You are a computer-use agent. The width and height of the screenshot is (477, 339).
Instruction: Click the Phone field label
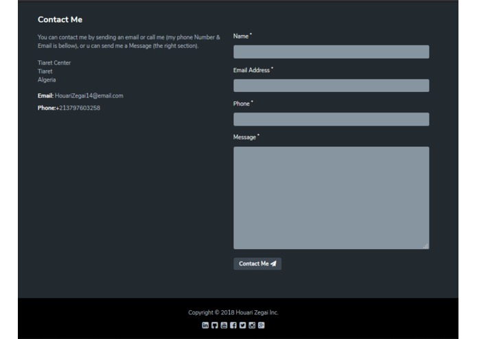coord(242,104)
